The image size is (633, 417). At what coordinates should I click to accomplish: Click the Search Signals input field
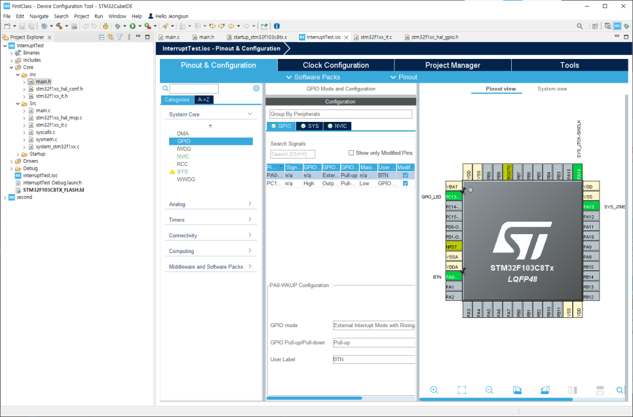tap(292, 154)
